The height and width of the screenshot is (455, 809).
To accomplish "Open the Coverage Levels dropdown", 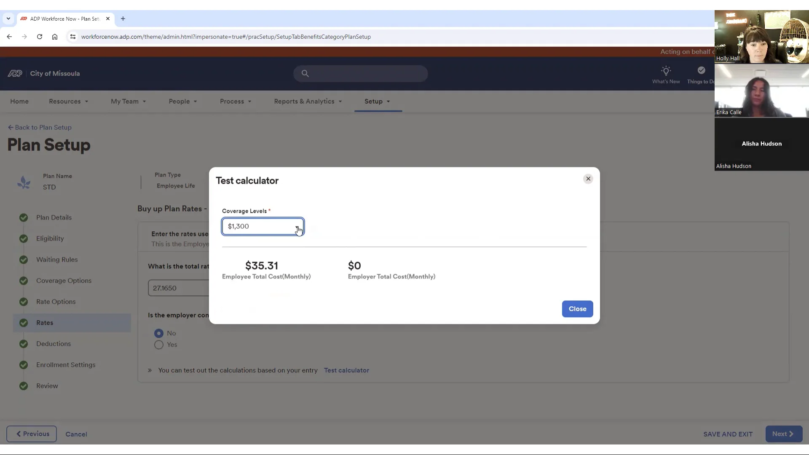I will tap(263, 227).
